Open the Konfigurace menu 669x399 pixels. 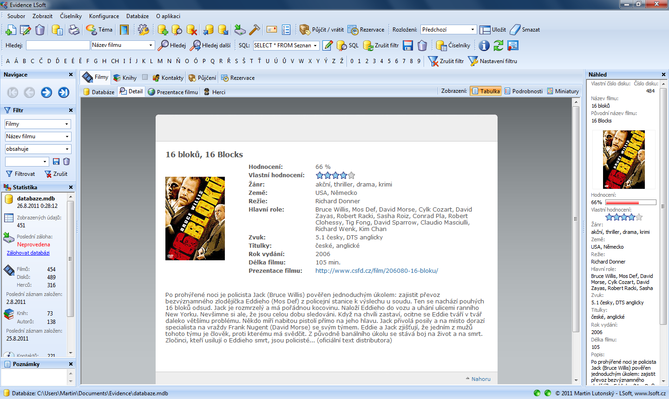point(104,16)
